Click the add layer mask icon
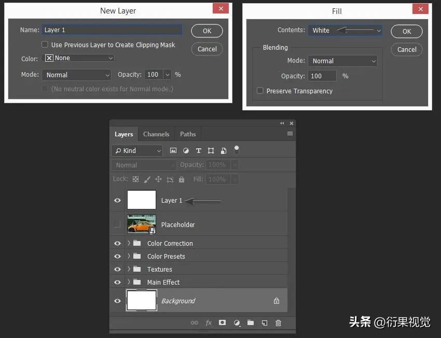 click(223, 323)
